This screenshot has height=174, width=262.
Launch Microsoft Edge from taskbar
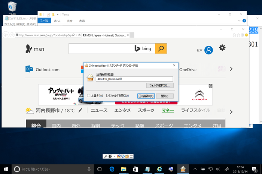point(112,169)
